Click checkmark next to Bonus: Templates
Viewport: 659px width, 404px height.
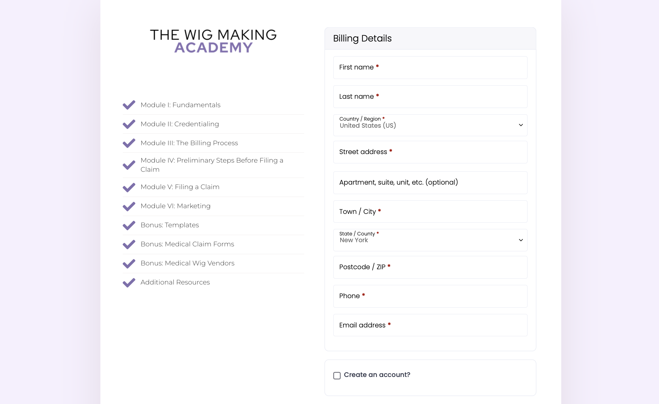(129, 225)
